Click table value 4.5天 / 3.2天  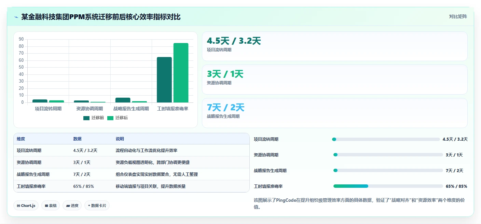[85, 150]
